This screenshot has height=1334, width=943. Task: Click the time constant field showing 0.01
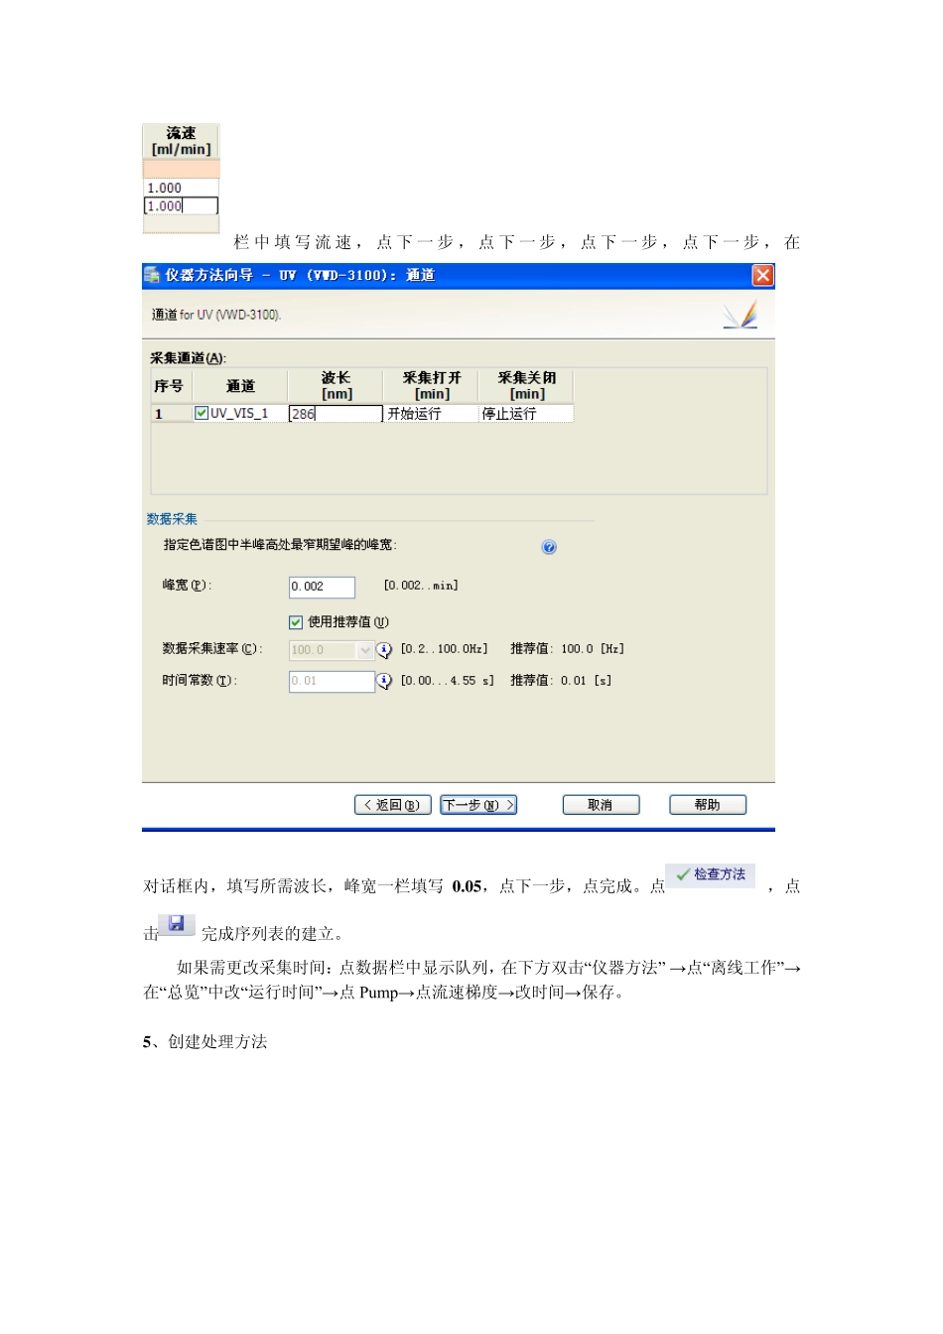click(x=332, y=681)
